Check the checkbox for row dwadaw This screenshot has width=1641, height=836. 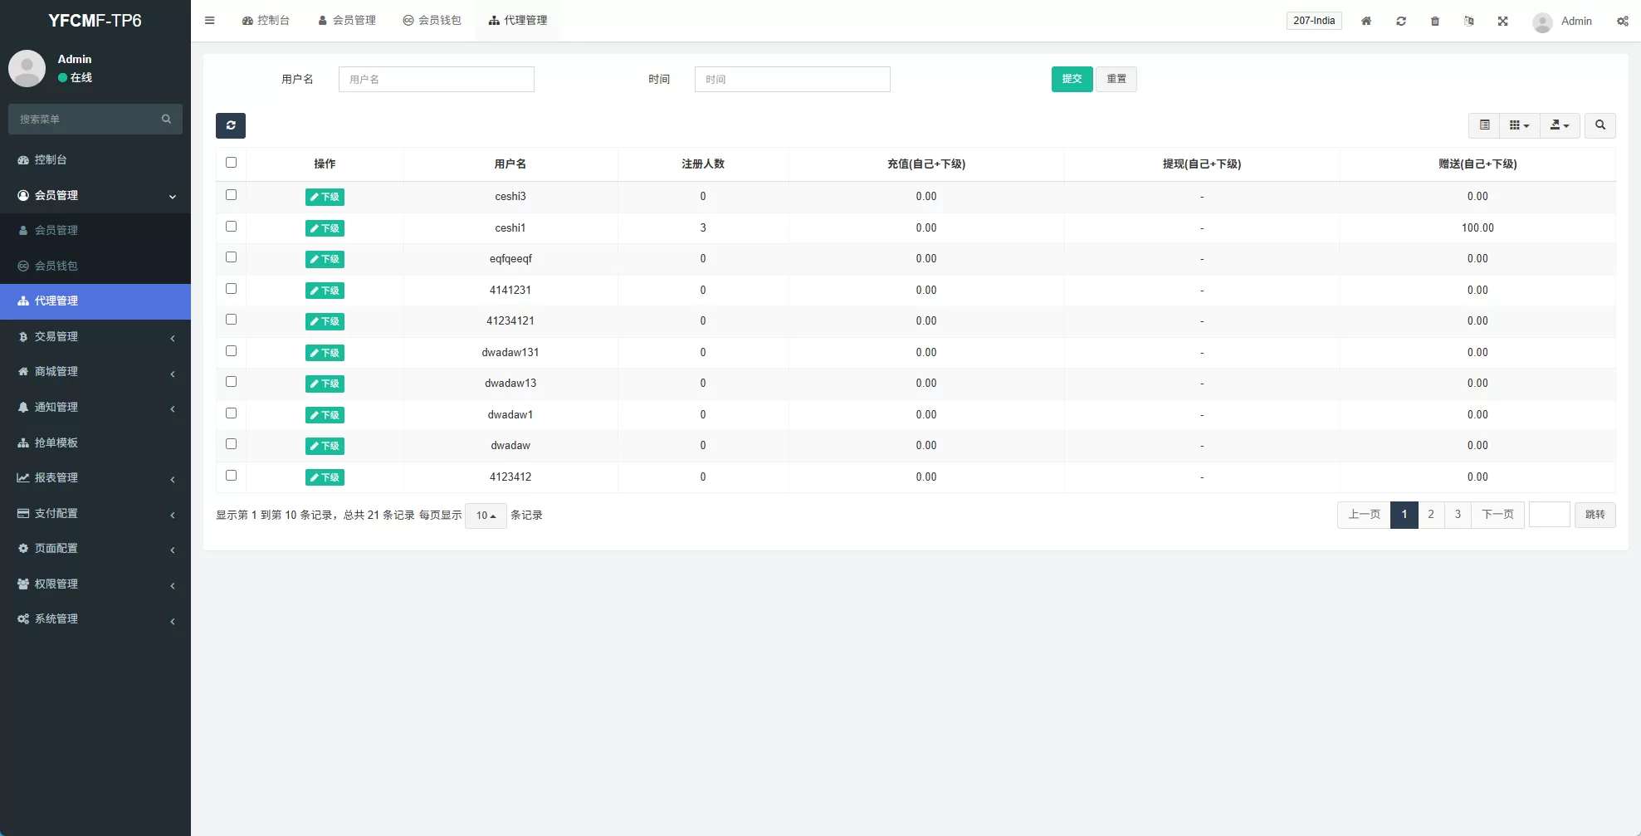click(232, 444)
